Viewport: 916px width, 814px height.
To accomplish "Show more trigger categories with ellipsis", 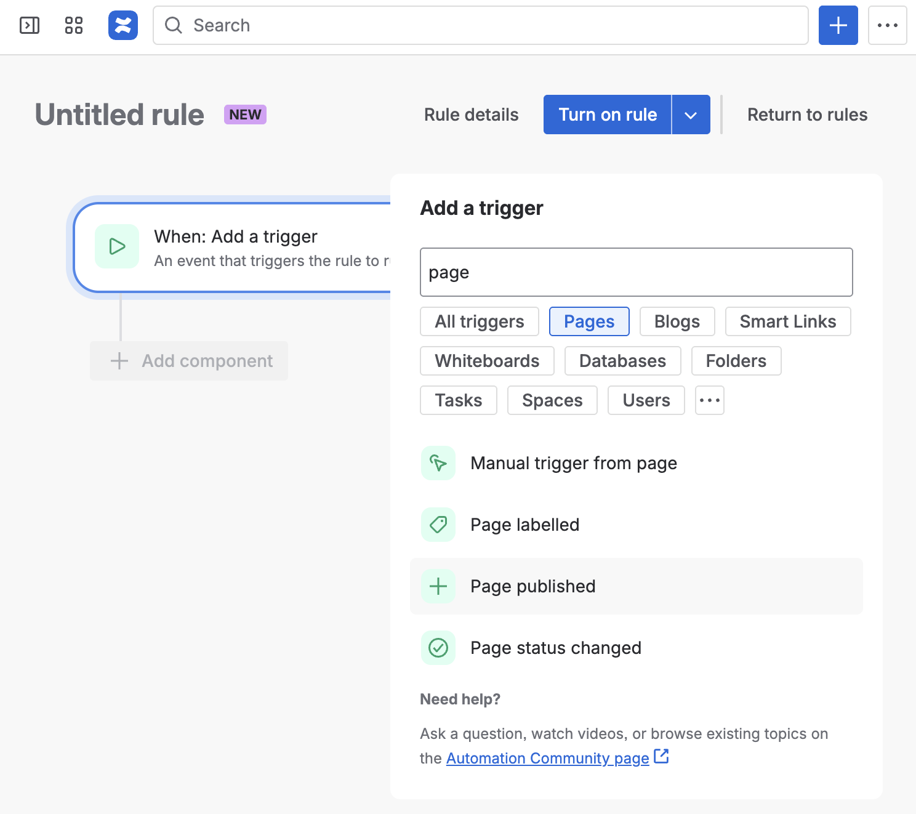I will coord(709,400).
